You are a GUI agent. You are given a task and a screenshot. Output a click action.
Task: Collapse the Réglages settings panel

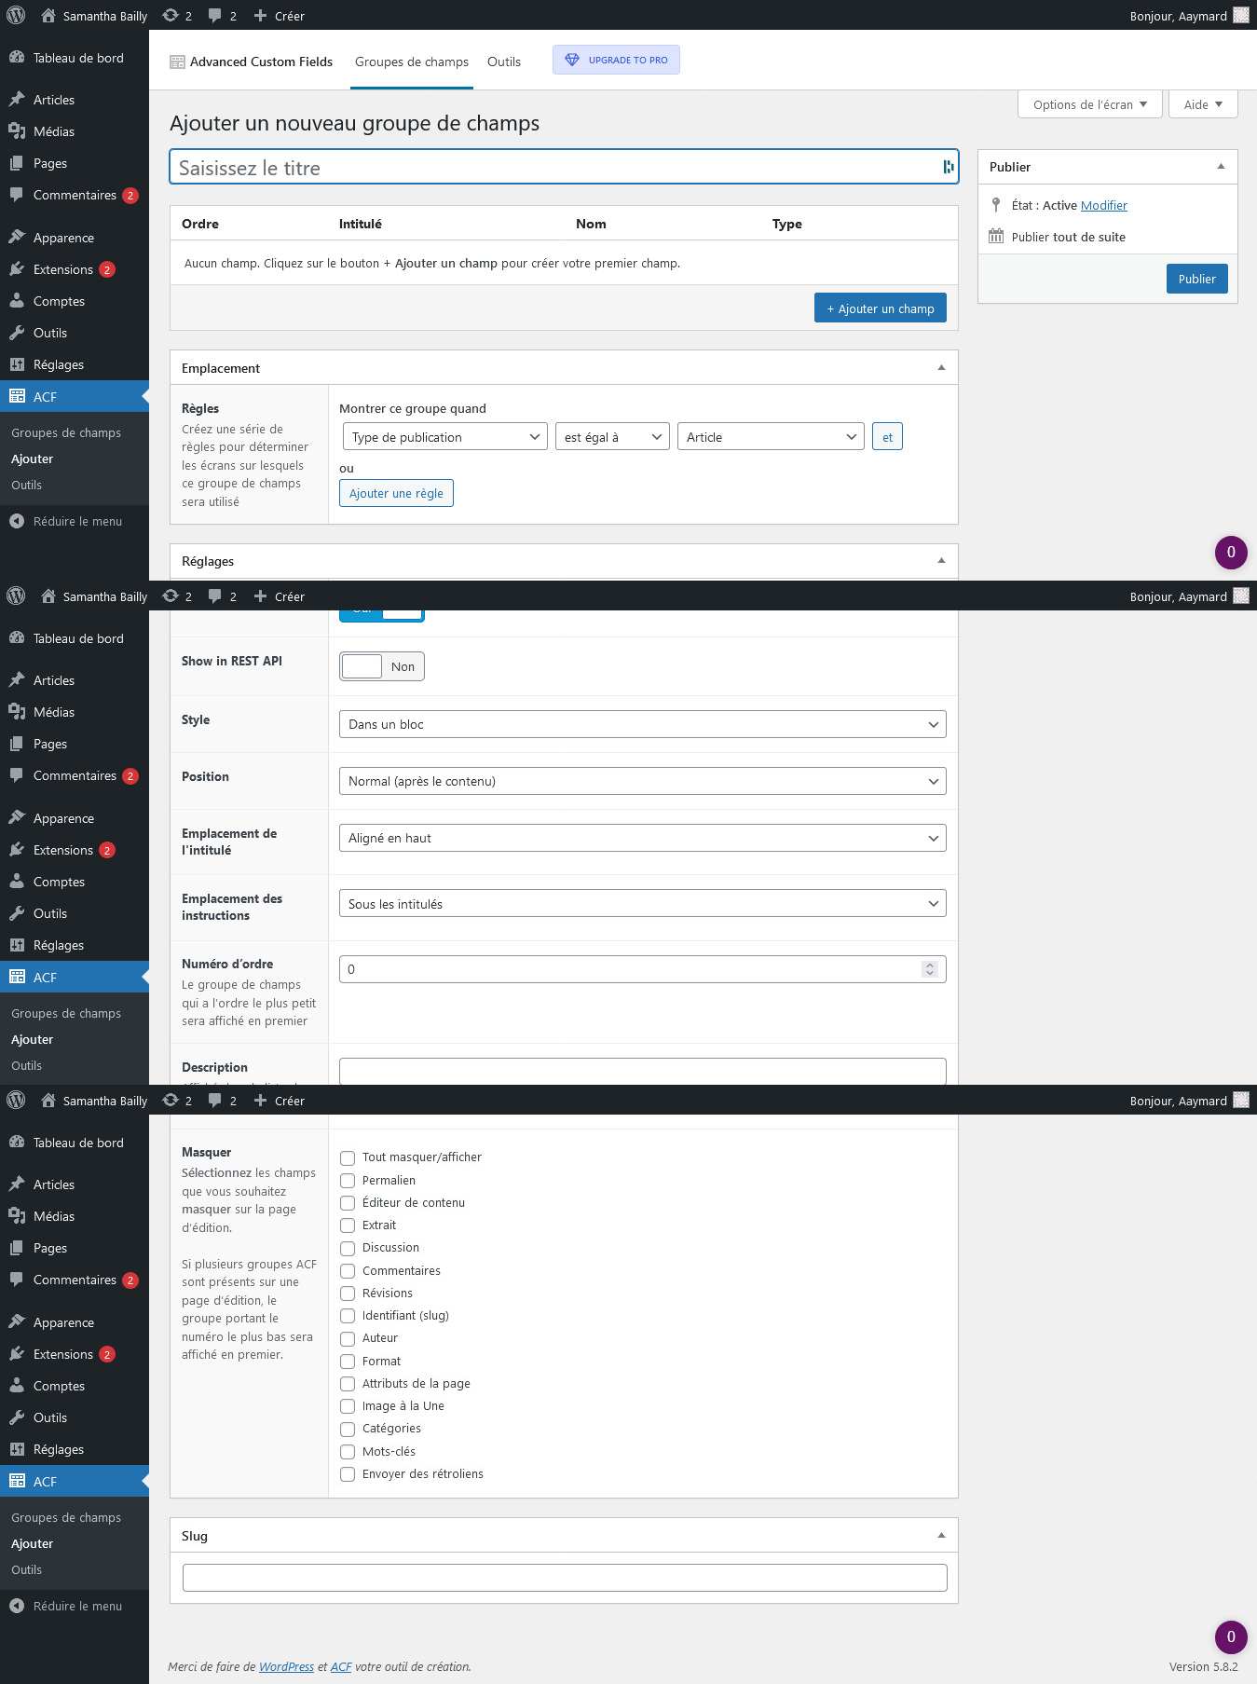(941, 561)
